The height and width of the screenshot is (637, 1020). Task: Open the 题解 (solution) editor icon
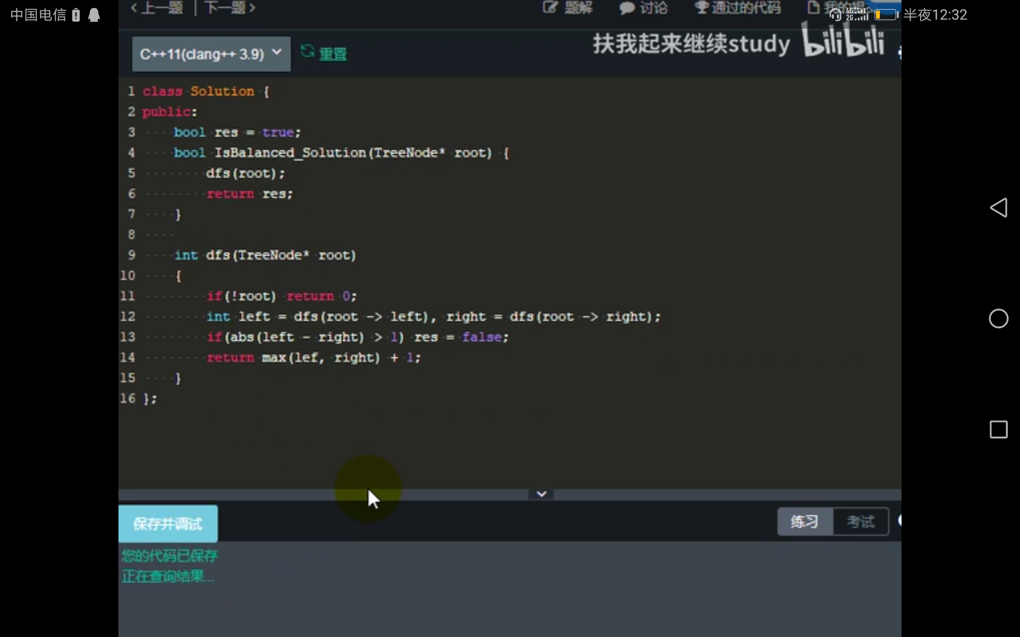click(x=551, y=8)
